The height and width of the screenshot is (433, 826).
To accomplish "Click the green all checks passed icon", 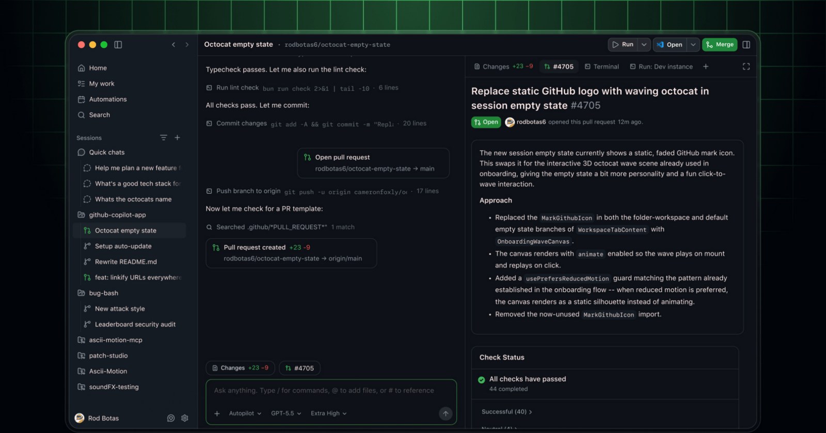I will point(482,380).
